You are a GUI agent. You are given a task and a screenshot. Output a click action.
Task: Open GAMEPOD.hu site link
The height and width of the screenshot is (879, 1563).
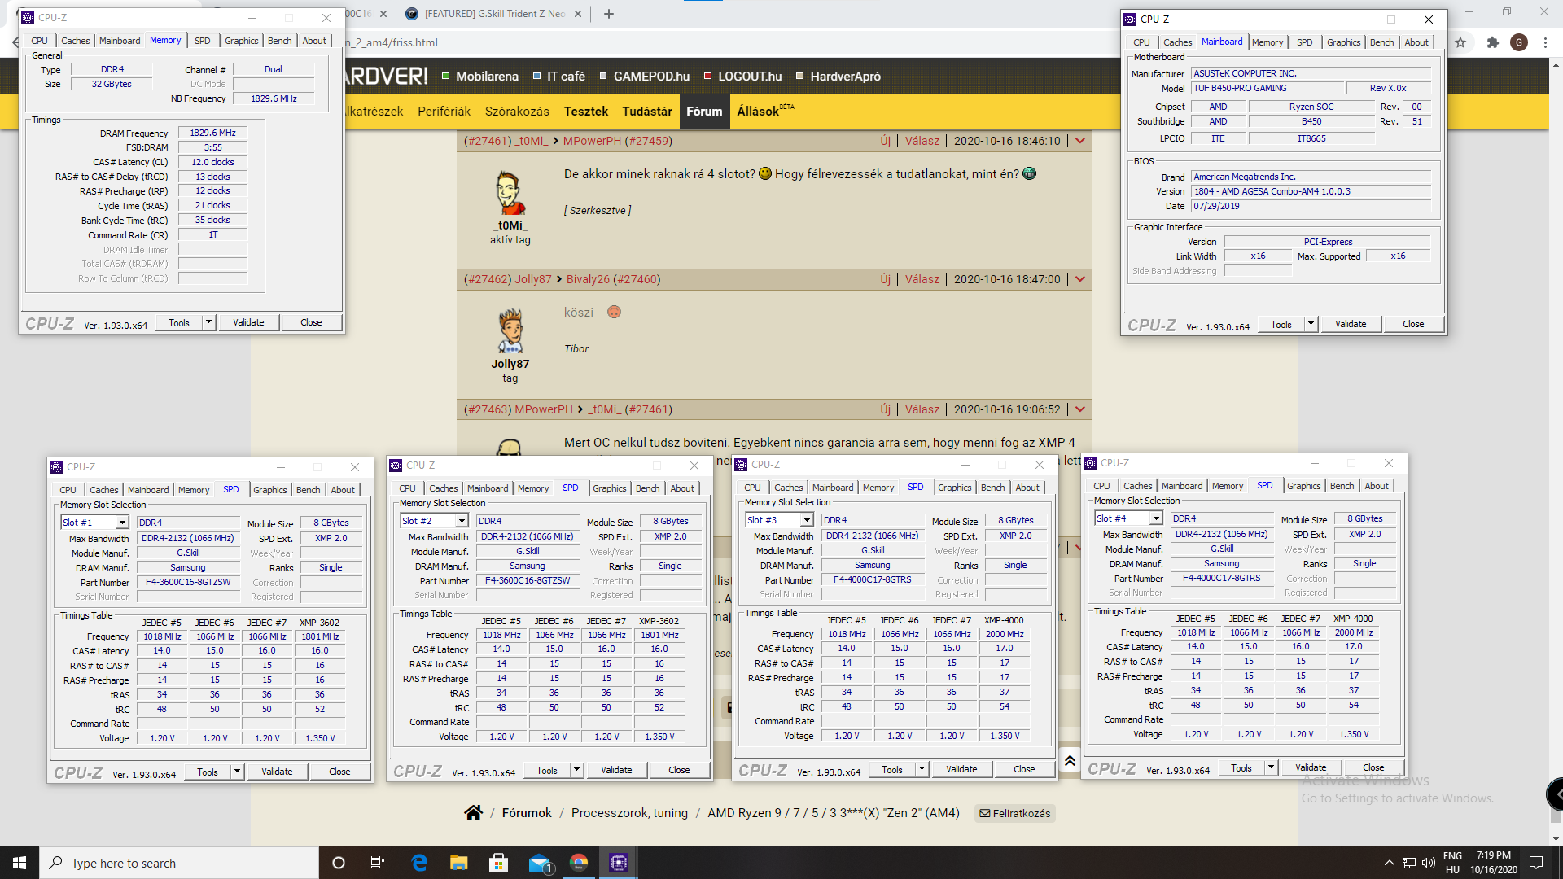tap(651, 77)
